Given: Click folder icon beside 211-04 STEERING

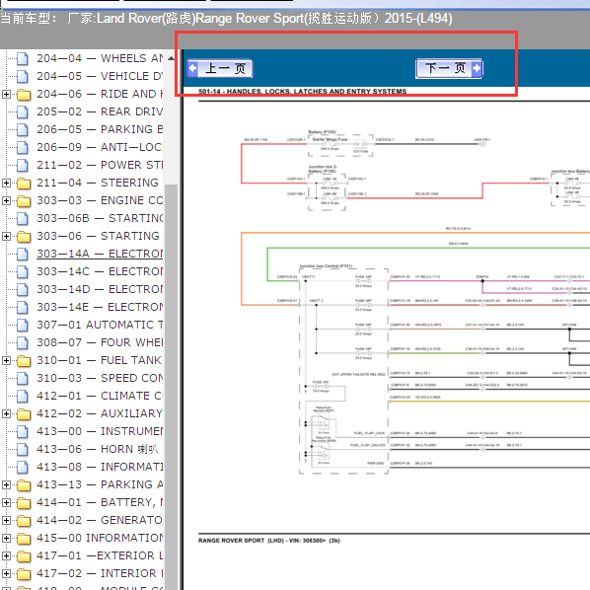Looking at the screenshot, I should click(24, 184).
